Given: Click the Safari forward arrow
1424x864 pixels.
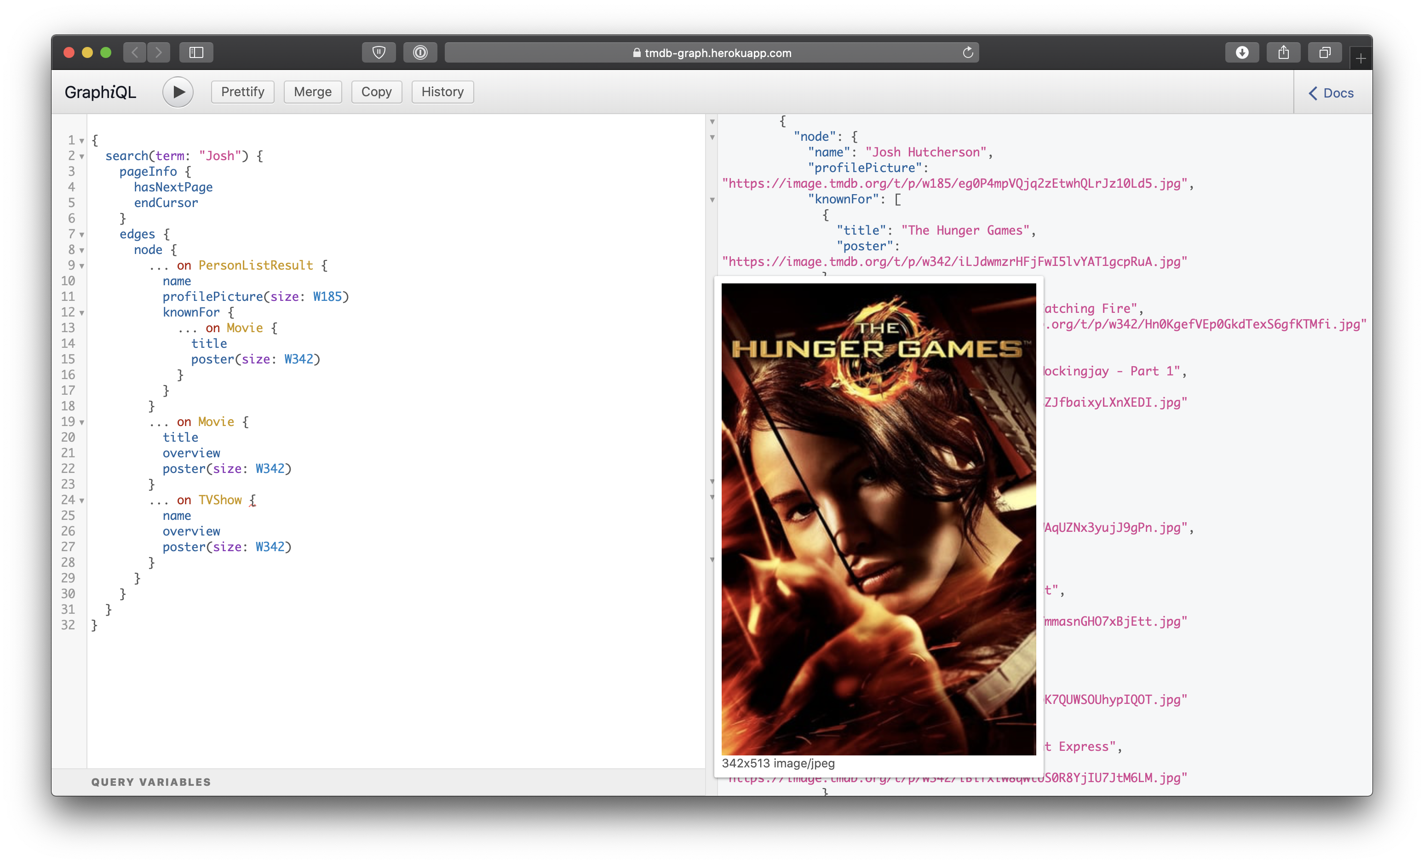Looking at the screenshot, I should click(158, 52).
